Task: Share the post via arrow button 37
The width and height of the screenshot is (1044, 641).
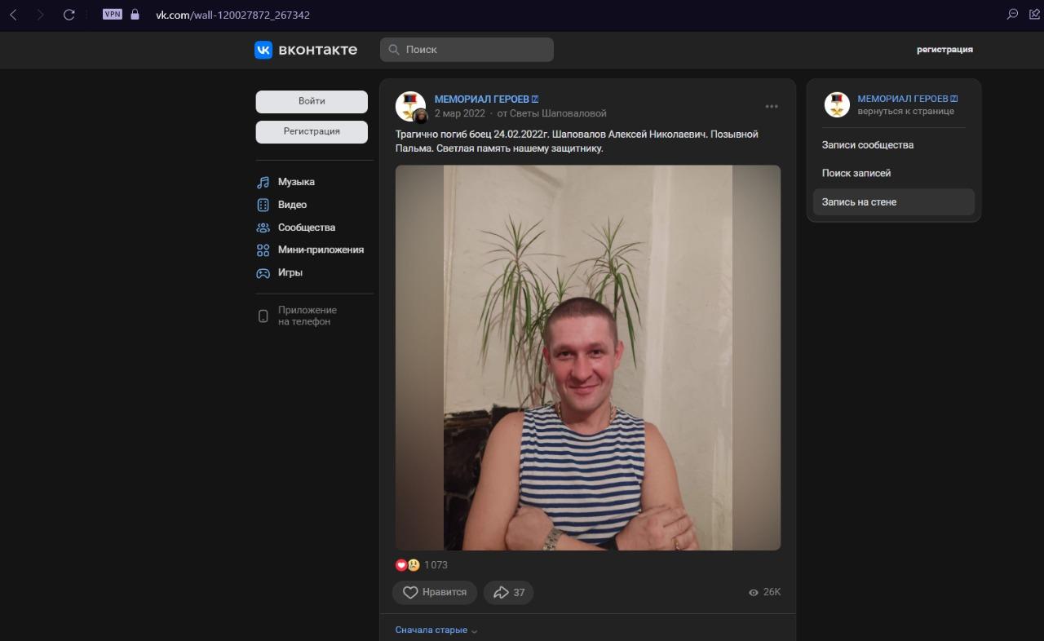Action: [x=508, y=593]
